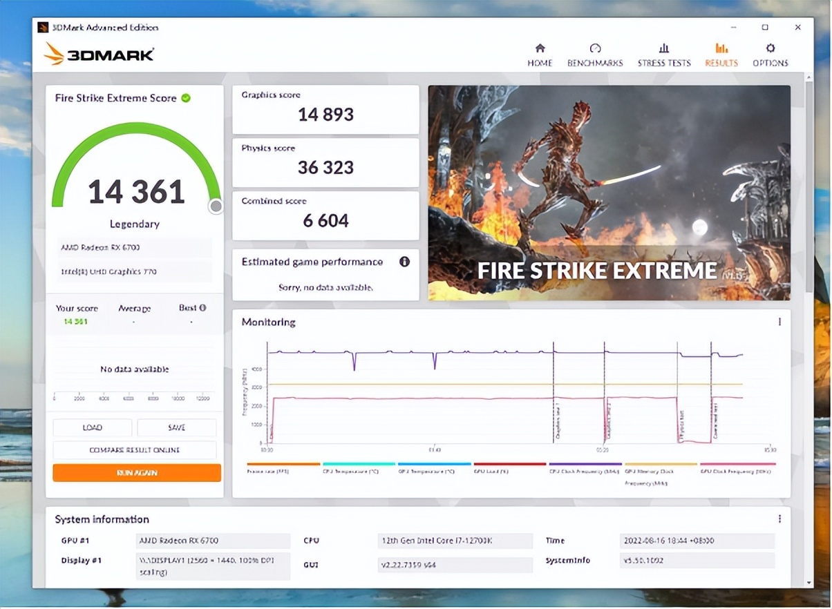Viewport: 832px width, 609px height.
Task: Open the Monitoring panel three-dot menu
Action: point(779,322)
